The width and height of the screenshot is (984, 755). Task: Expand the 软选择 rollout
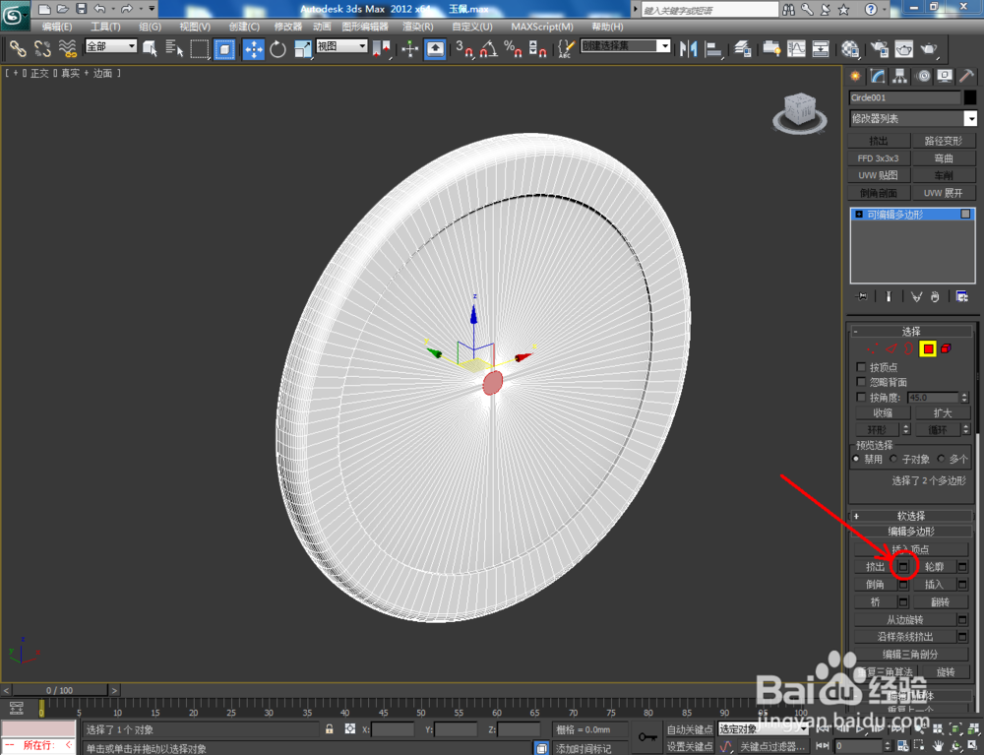click(x=910, y=516)
